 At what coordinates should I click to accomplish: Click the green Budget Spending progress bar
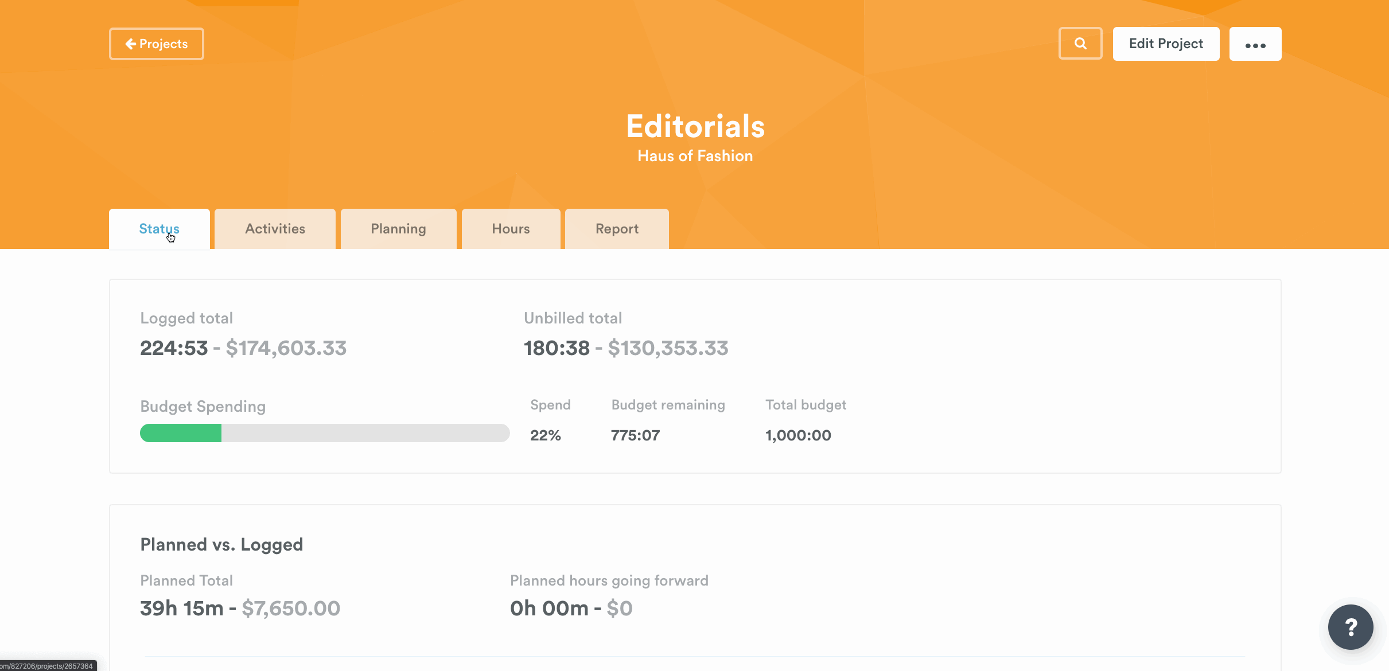[181, 433]
